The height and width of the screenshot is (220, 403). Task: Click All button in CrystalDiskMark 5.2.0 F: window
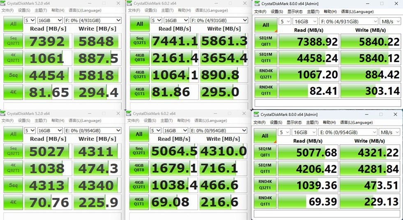(13, 24)
